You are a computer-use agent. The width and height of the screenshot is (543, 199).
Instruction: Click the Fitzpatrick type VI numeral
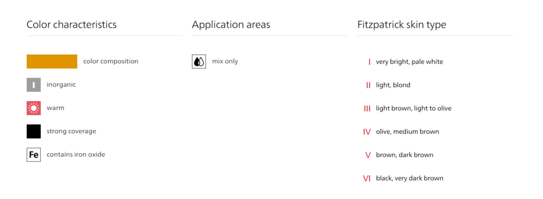click(367, 179)
